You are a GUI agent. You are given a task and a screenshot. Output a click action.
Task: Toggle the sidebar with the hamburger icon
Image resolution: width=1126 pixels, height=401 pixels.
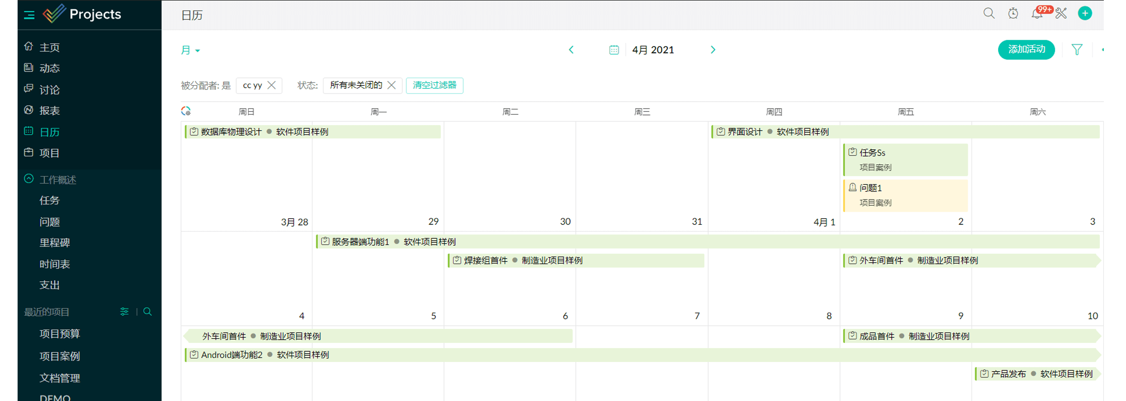click(29, 14)
